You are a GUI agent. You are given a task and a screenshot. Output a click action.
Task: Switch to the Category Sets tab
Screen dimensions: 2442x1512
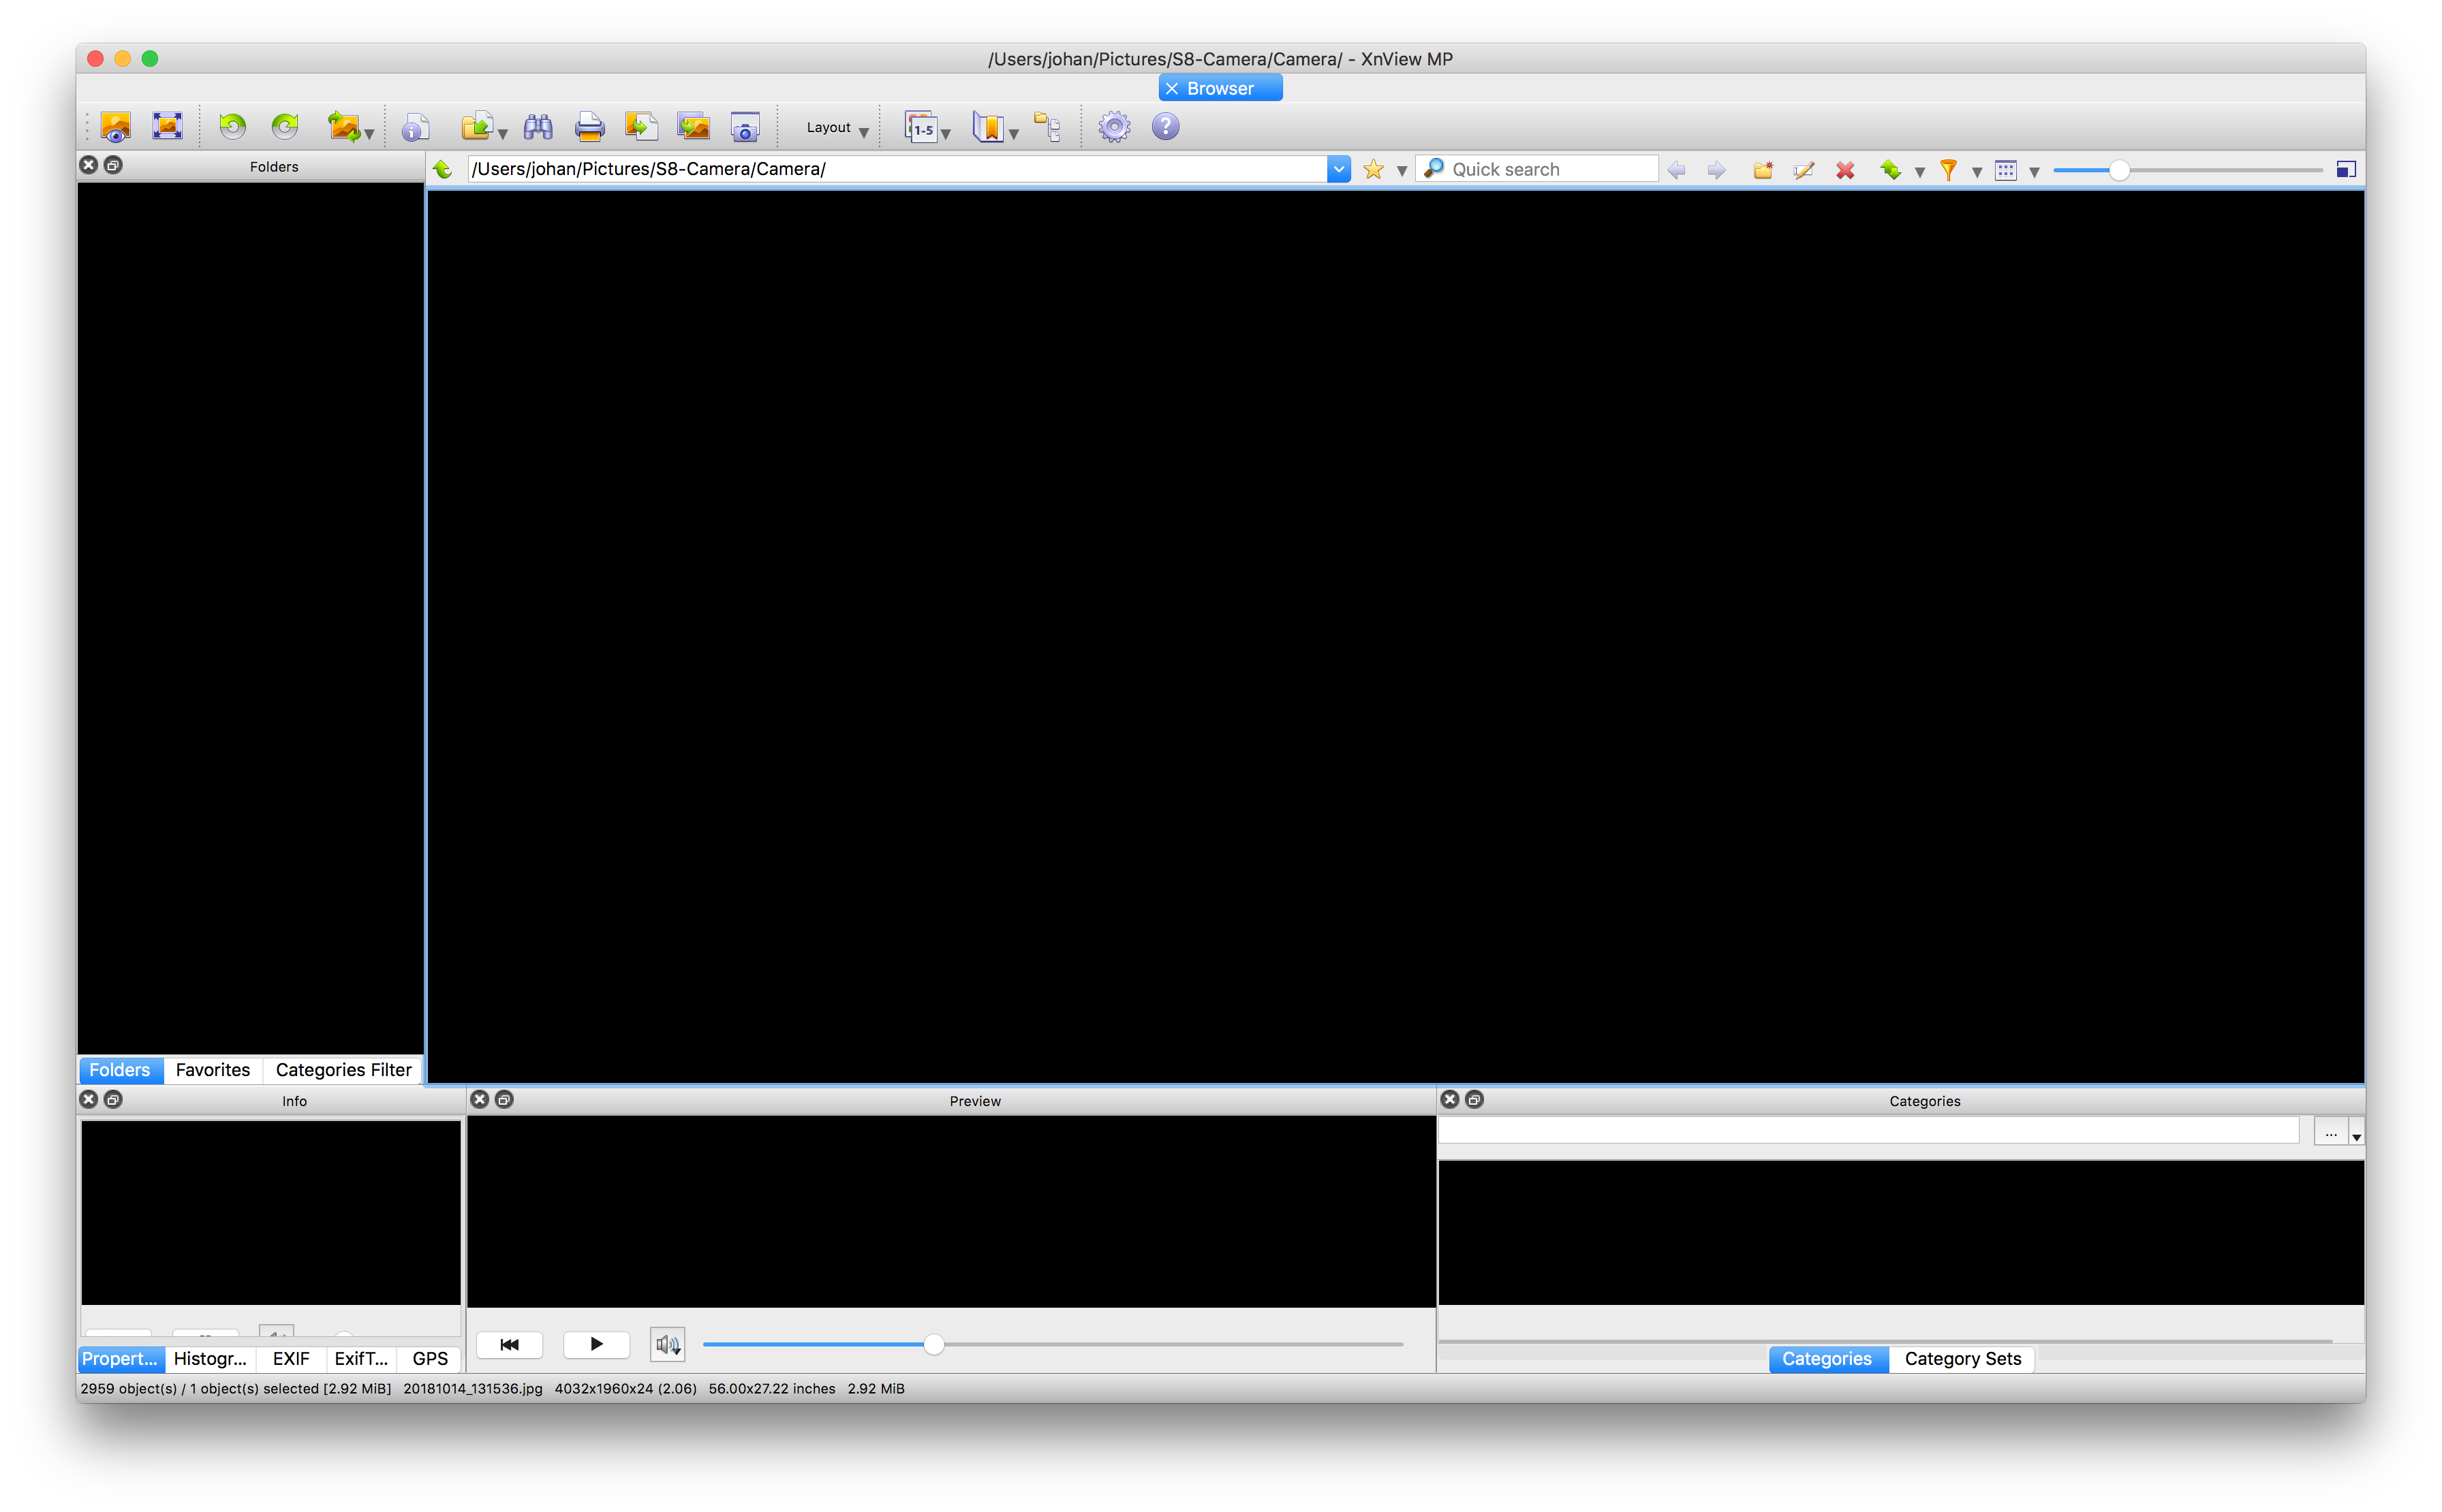(x=1962, y=1358)
